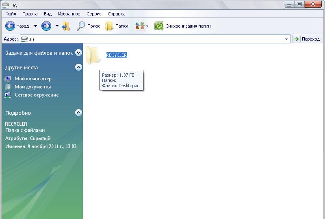Open the Сервис menu
This screenshot has height=219, width=325.
pyautogui.click(x=94, y=14)
